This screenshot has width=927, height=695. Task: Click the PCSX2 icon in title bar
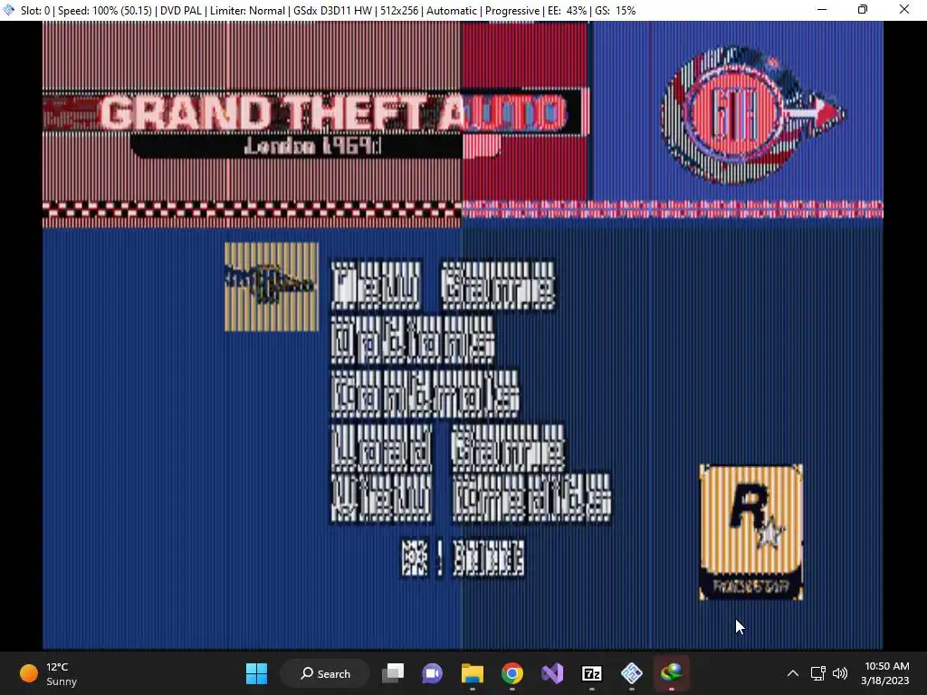(x=8, y=10)
